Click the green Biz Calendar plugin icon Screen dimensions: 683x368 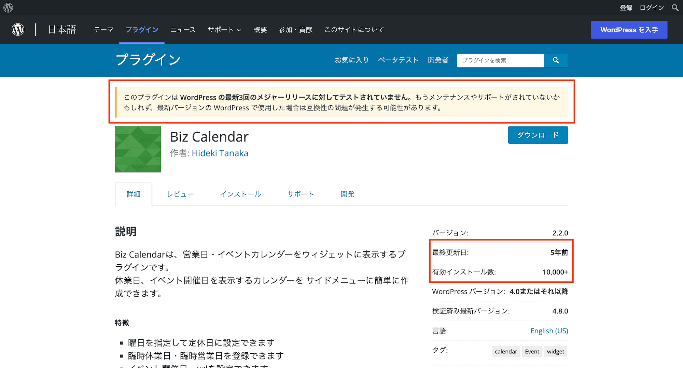pyautogui.click(x=138, y=149)
